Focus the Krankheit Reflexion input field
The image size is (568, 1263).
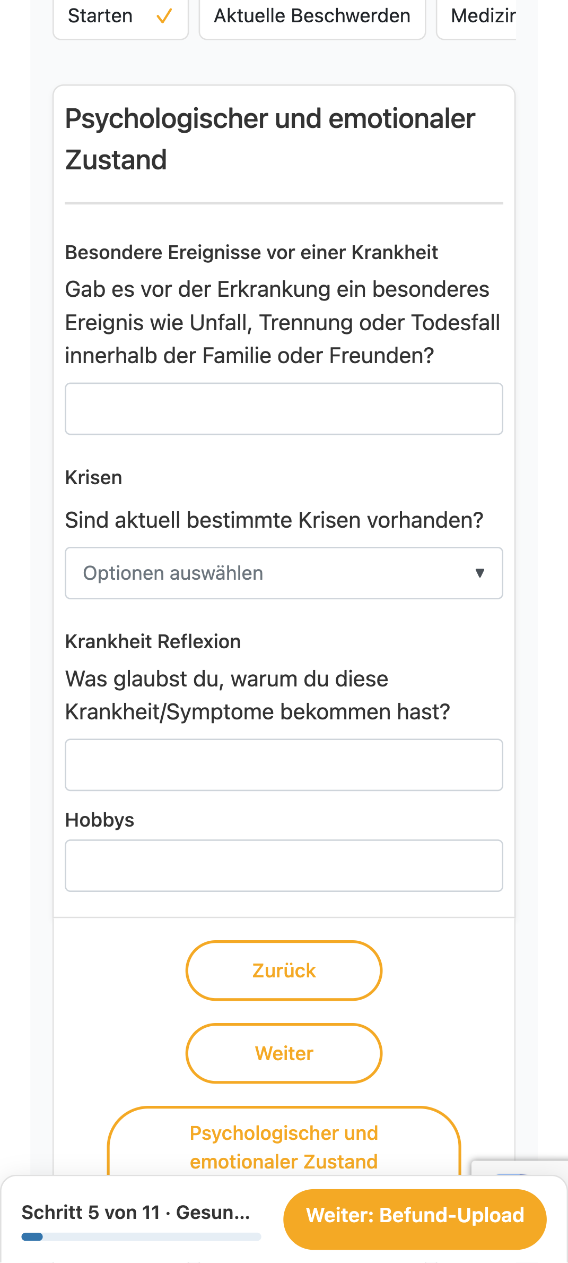[284, 765]
